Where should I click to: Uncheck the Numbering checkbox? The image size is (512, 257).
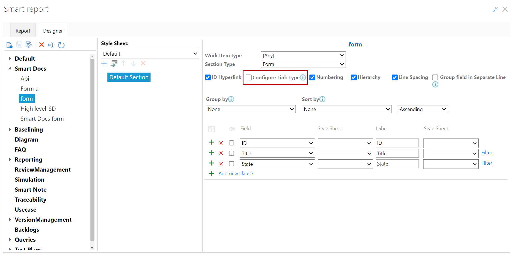(x=312, y=77)
